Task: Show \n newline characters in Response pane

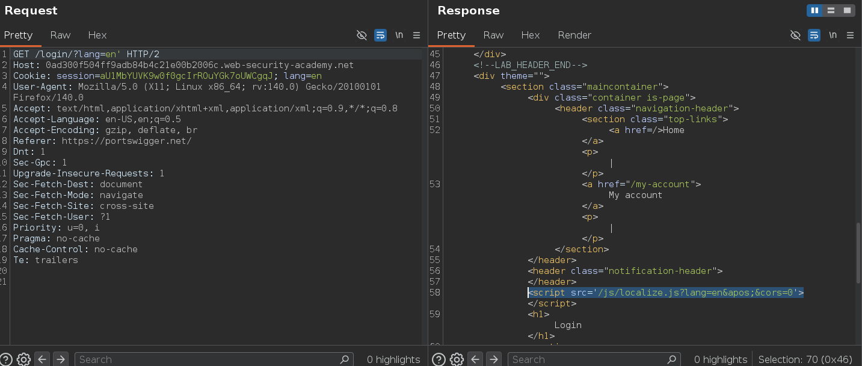Action: (x=833, y=35)
